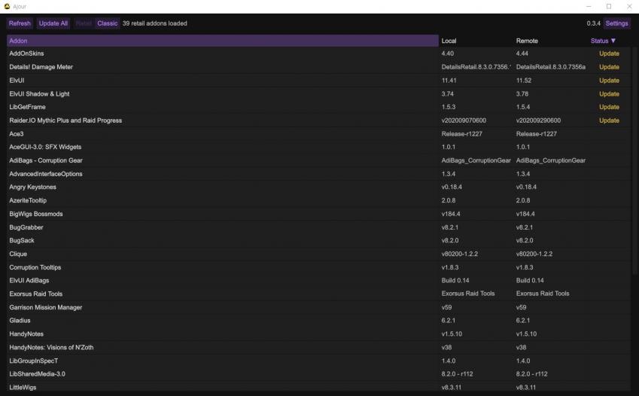
Task: Sort by Status column dropdown arrow
Action: click(613, 41)
